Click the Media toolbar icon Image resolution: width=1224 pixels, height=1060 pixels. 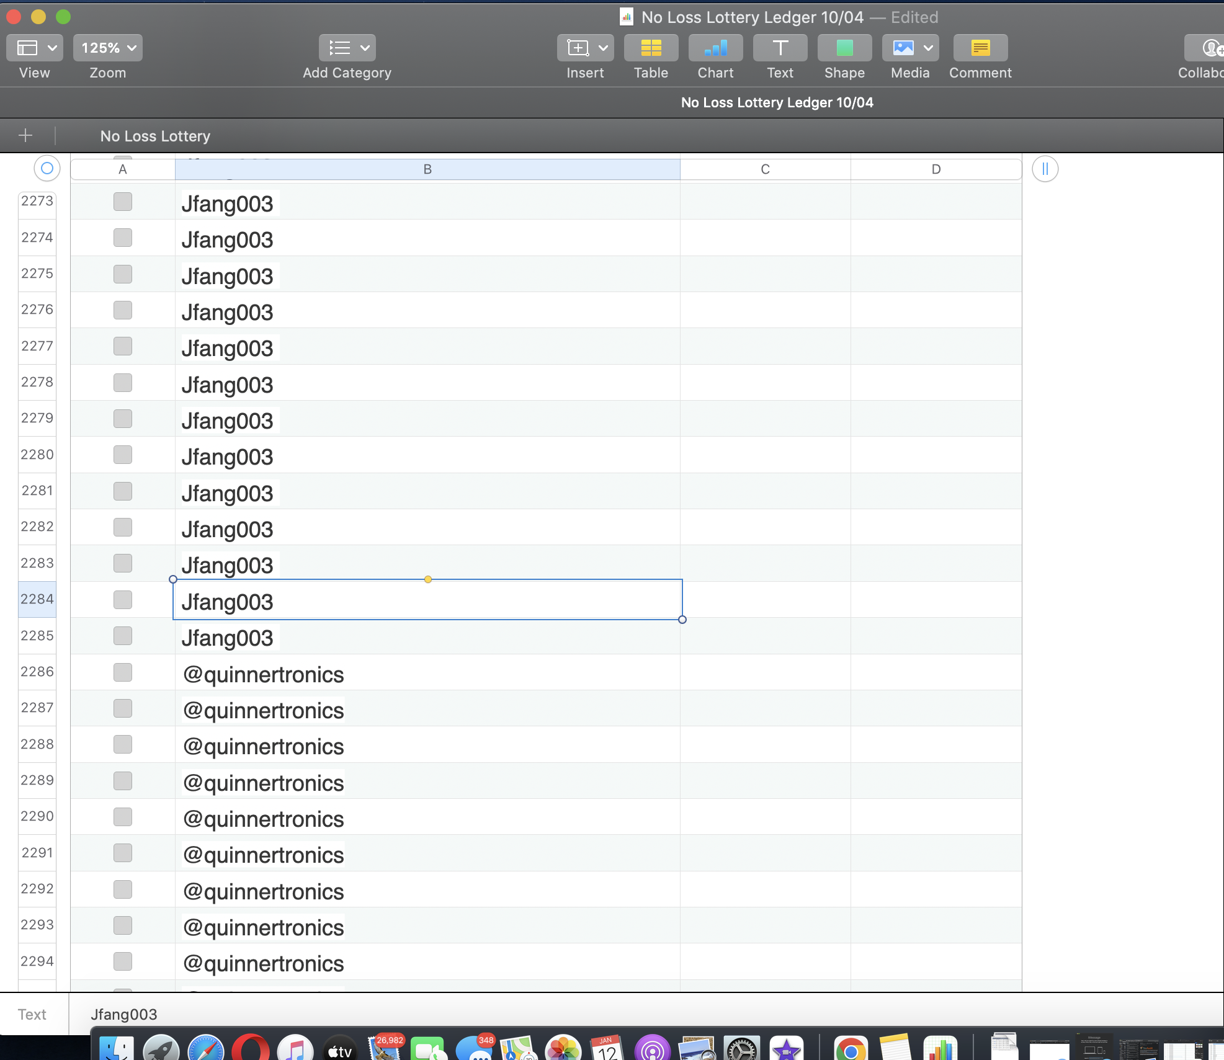pos(903,48)
